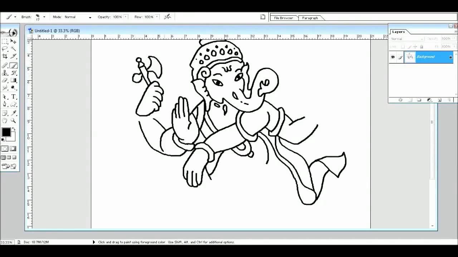Grab the Zoom tool
458x257 pixels.
click(x=13, y=121)
